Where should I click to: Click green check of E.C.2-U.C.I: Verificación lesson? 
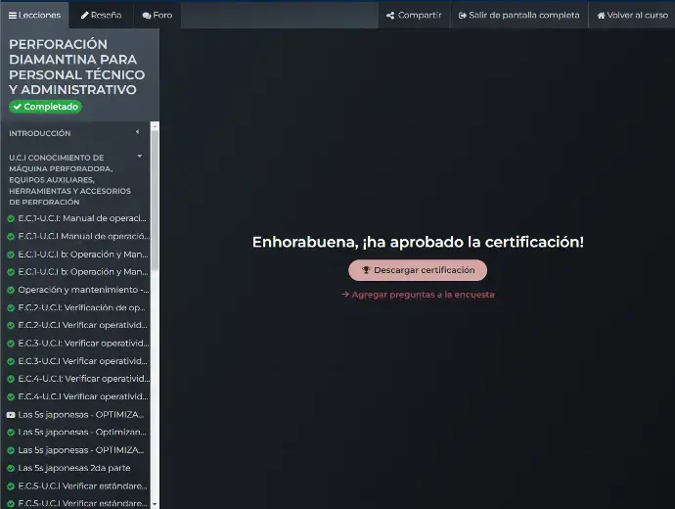point(11,307)
